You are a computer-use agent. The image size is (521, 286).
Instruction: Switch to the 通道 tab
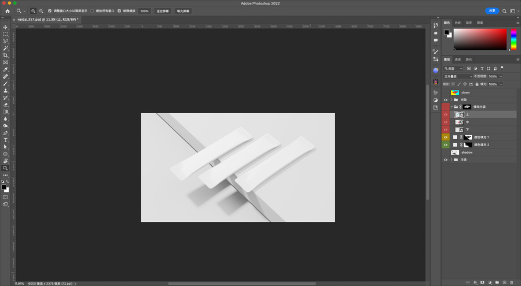pyautogui.click(x=457, y=60)
